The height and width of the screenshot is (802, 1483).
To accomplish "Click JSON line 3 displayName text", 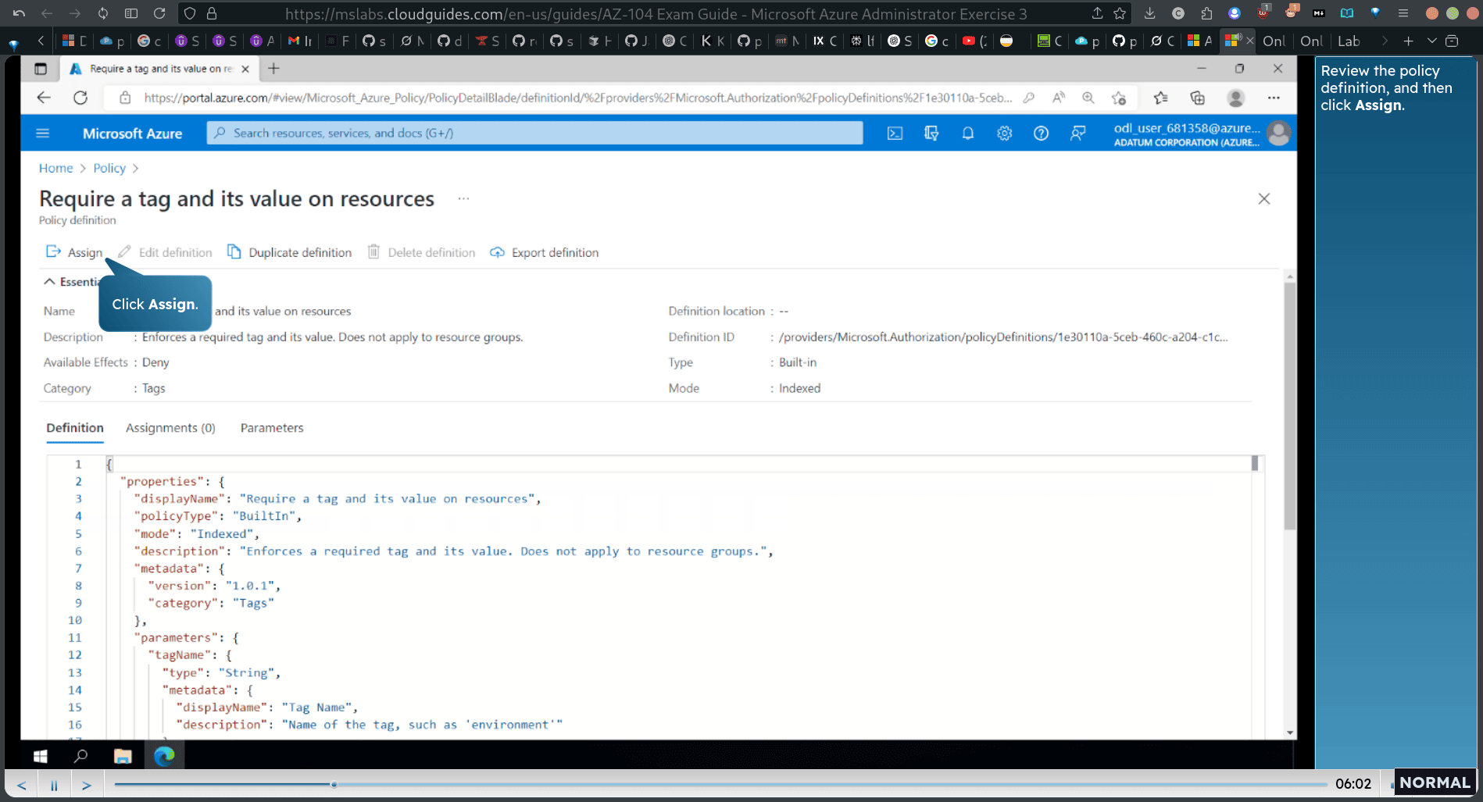I will coord(338,499).
